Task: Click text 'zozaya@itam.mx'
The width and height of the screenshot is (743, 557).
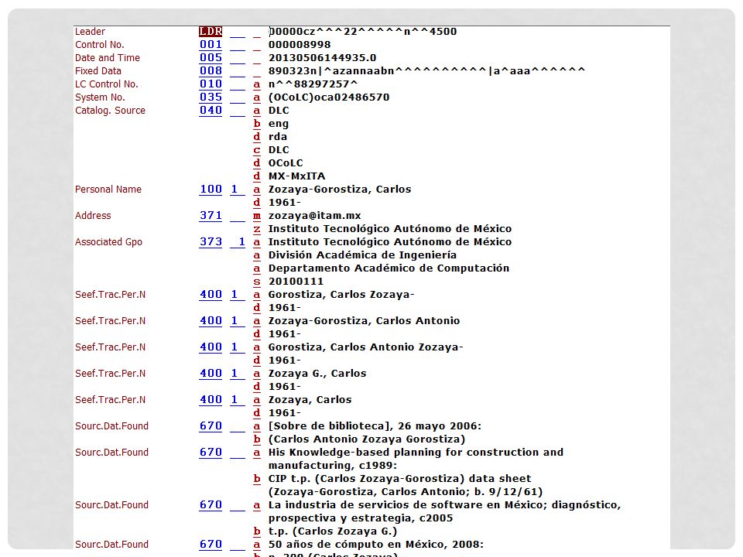Action: pos(315,216)
